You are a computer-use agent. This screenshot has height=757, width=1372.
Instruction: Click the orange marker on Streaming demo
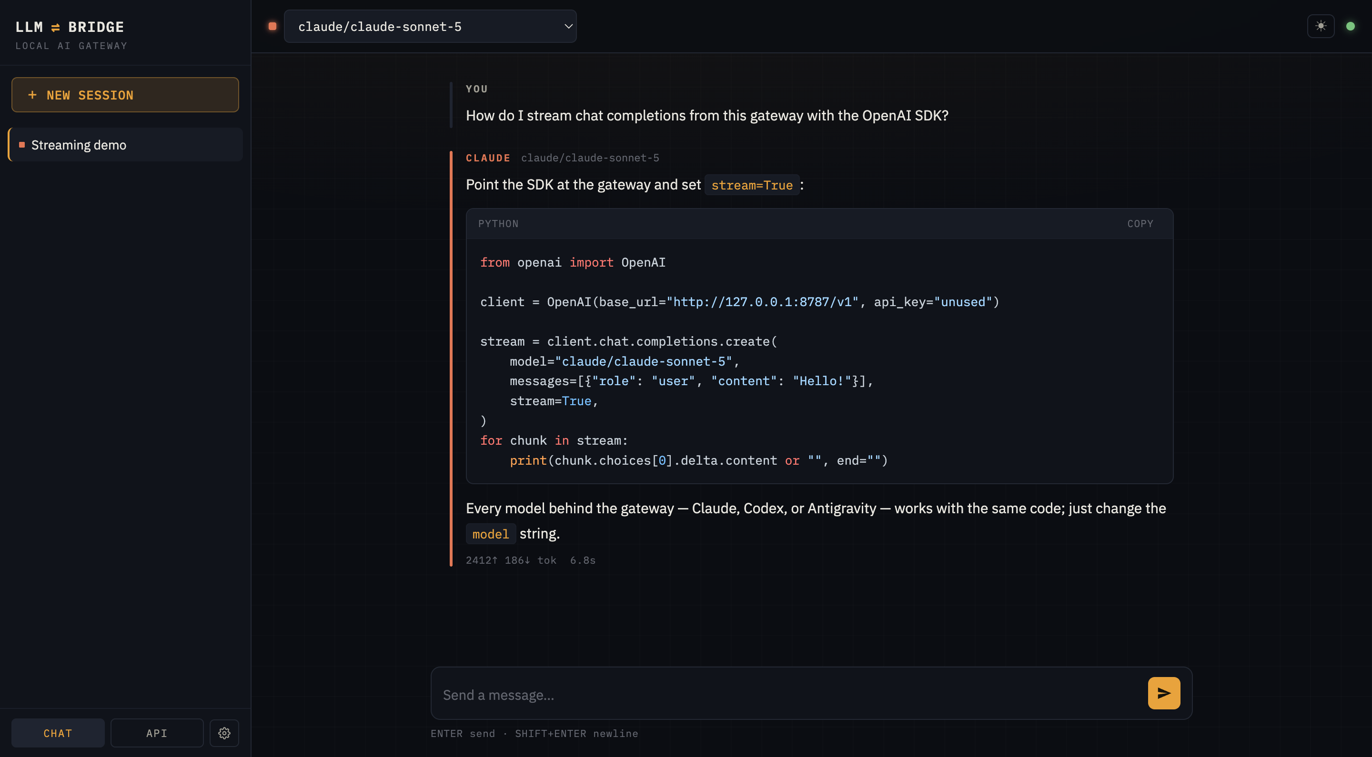(x=22, y=145)
